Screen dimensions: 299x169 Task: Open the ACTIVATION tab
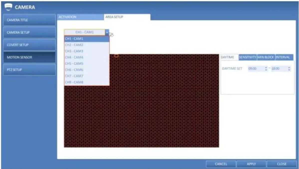point(80,17)
